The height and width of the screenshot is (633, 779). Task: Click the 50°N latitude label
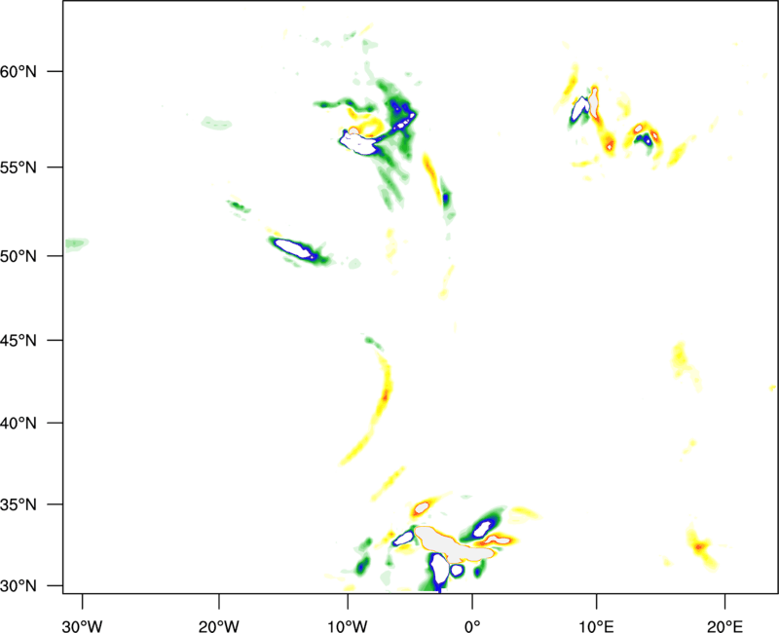[x=19, y=256]
